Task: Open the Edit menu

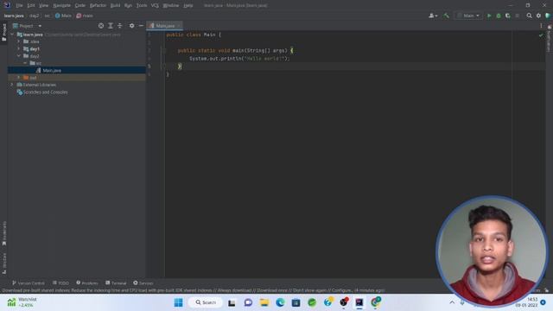Action: [x=31, y=6]
